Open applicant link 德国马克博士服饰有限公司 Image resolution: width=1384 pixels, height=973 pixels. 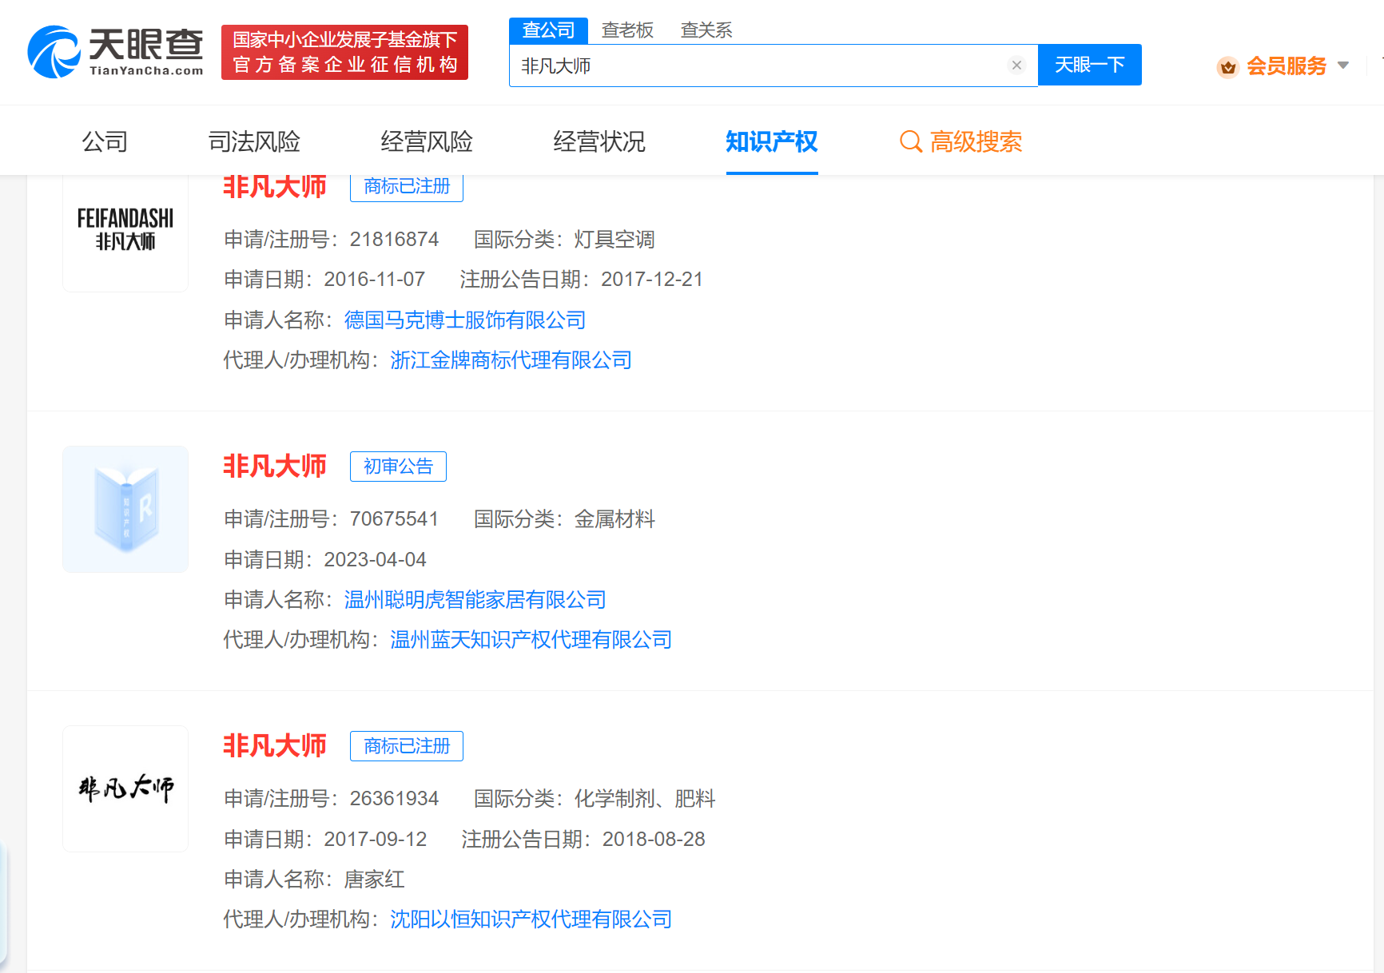pyautogui.click(x=466, y=320)
